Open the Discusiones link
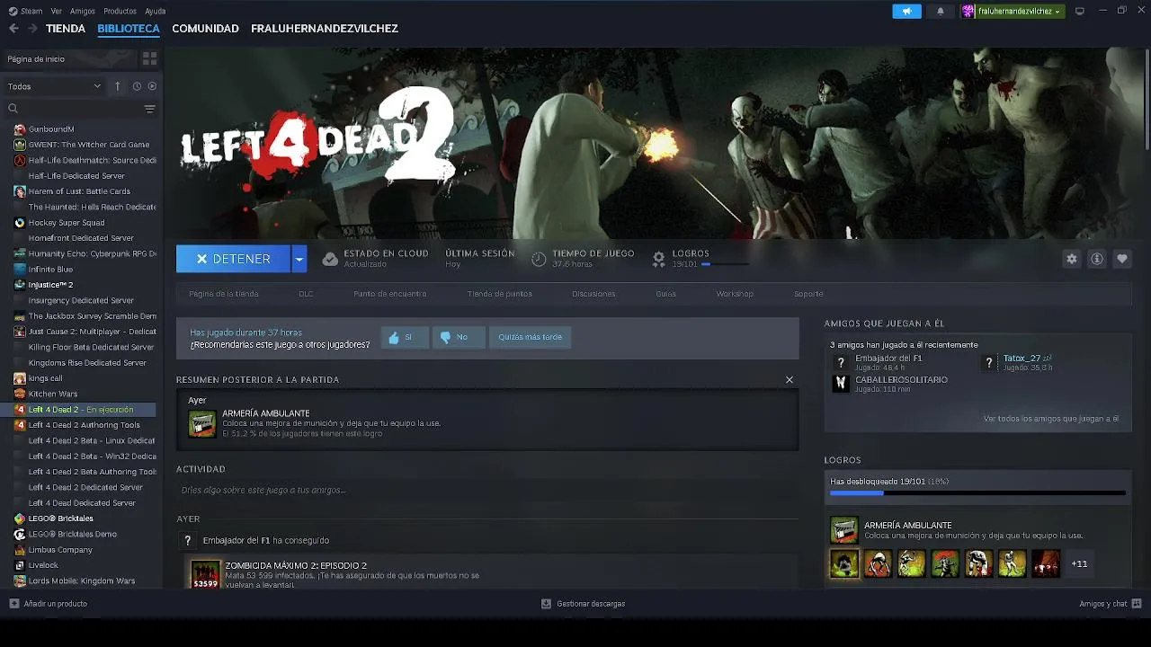This screenshot has width=1151, height=647. click(x=593, y=294)
